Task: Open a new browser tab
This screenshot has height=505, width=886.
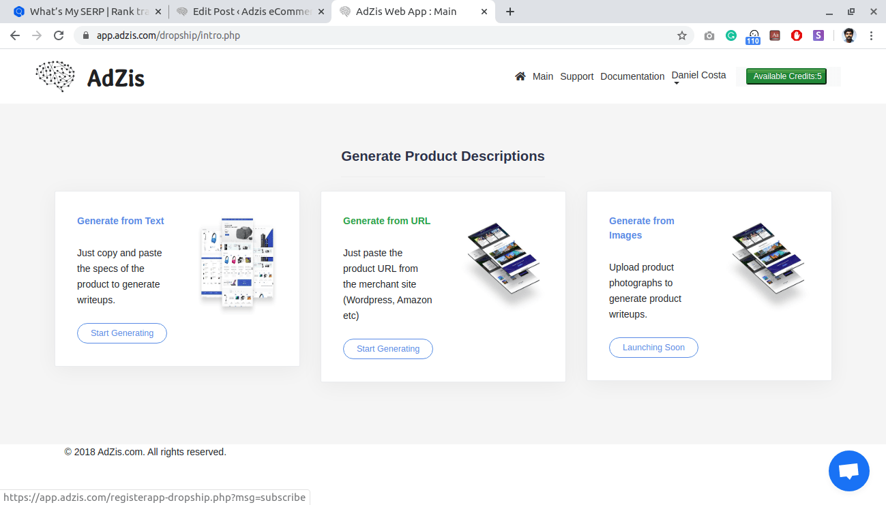Action: point(510,12)
